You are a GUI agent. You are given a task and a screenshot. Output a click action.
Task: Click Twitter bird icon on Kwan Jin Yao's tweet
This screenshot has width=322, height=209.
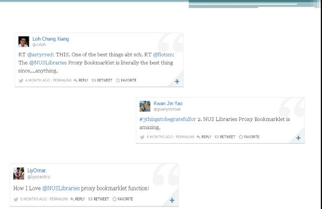tap(142, 137)
